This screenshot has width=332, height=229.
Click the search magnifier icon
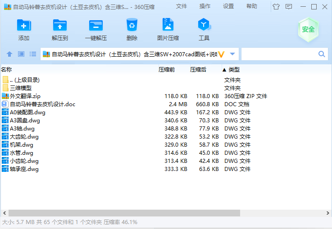(x=322, y=54)
